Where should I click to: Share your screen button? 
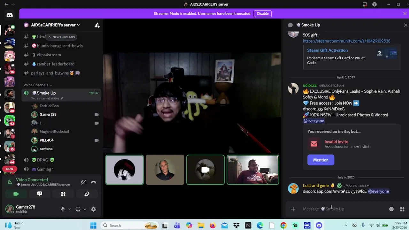(x=40, y=194)
